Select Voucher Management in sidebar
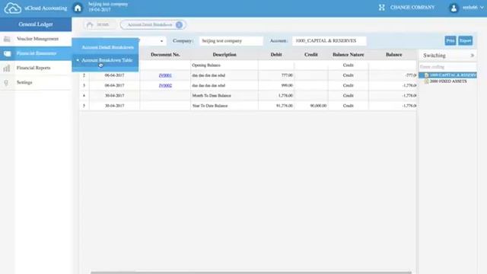 pyautogui.click(x=36, y=39)
